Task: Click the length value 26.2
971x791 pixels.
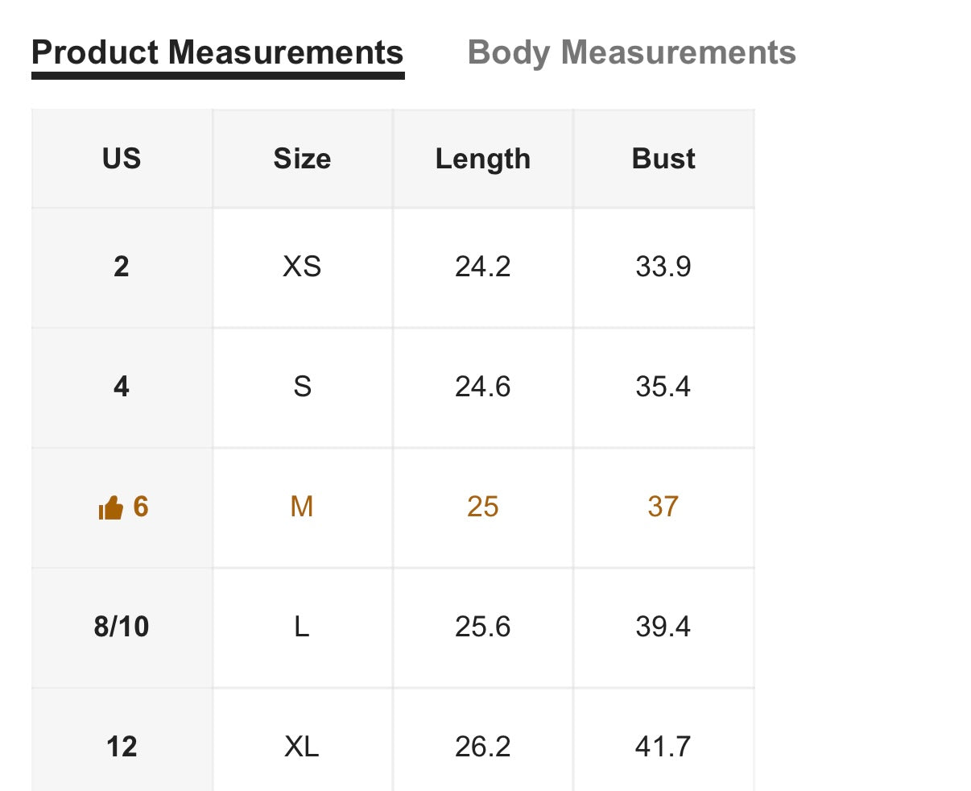Action: coord(483,747)
